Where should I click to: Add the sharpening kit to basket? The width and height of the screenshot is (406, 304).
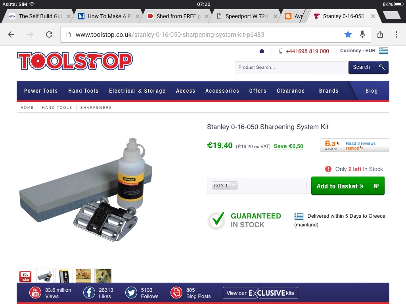coord(347,186)
